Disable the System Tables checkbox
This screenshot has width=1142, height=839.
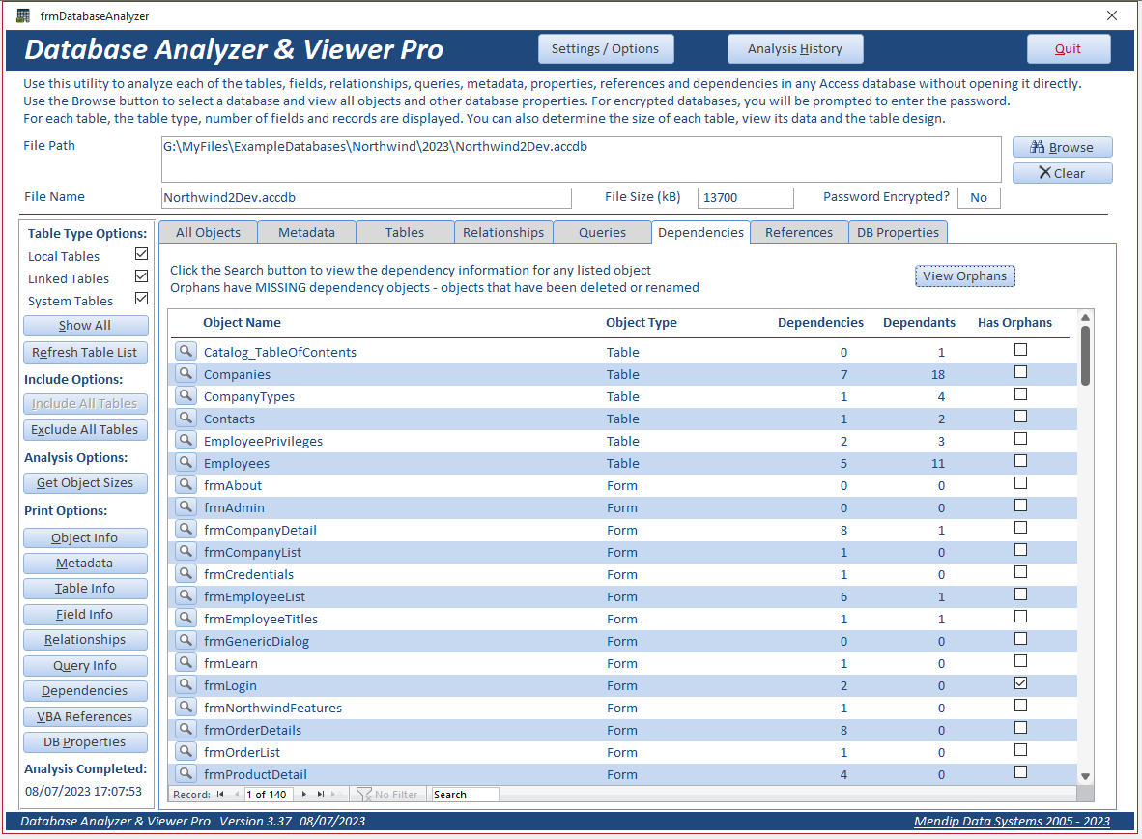point(141,298)
